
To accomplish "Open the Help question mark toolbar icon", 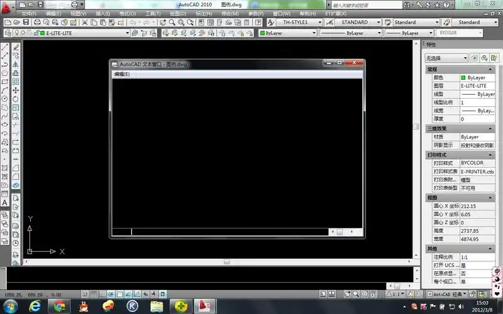I will 258,22.
